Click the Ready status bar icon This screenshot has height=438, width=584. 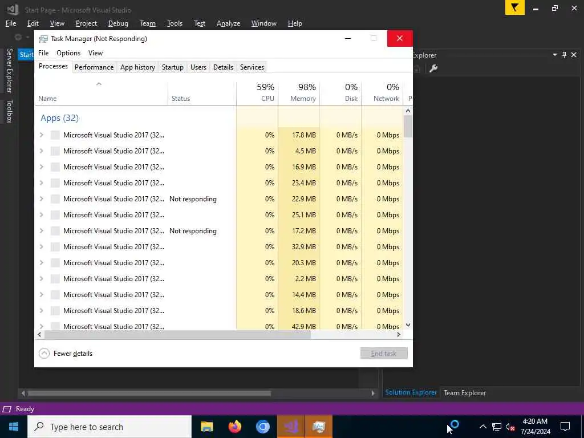[7, 409]
